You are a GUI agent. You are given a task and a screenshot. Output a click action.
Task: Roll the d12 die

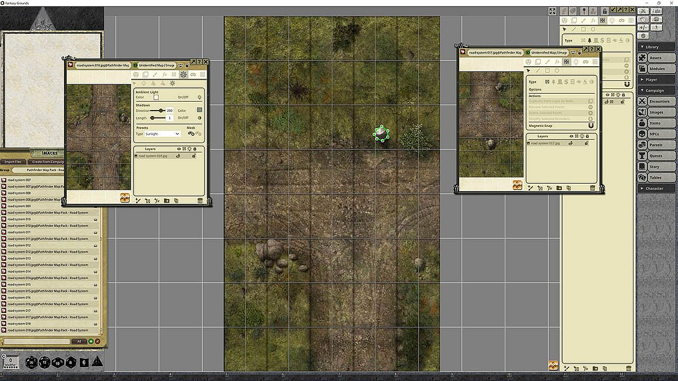[45, 362]
